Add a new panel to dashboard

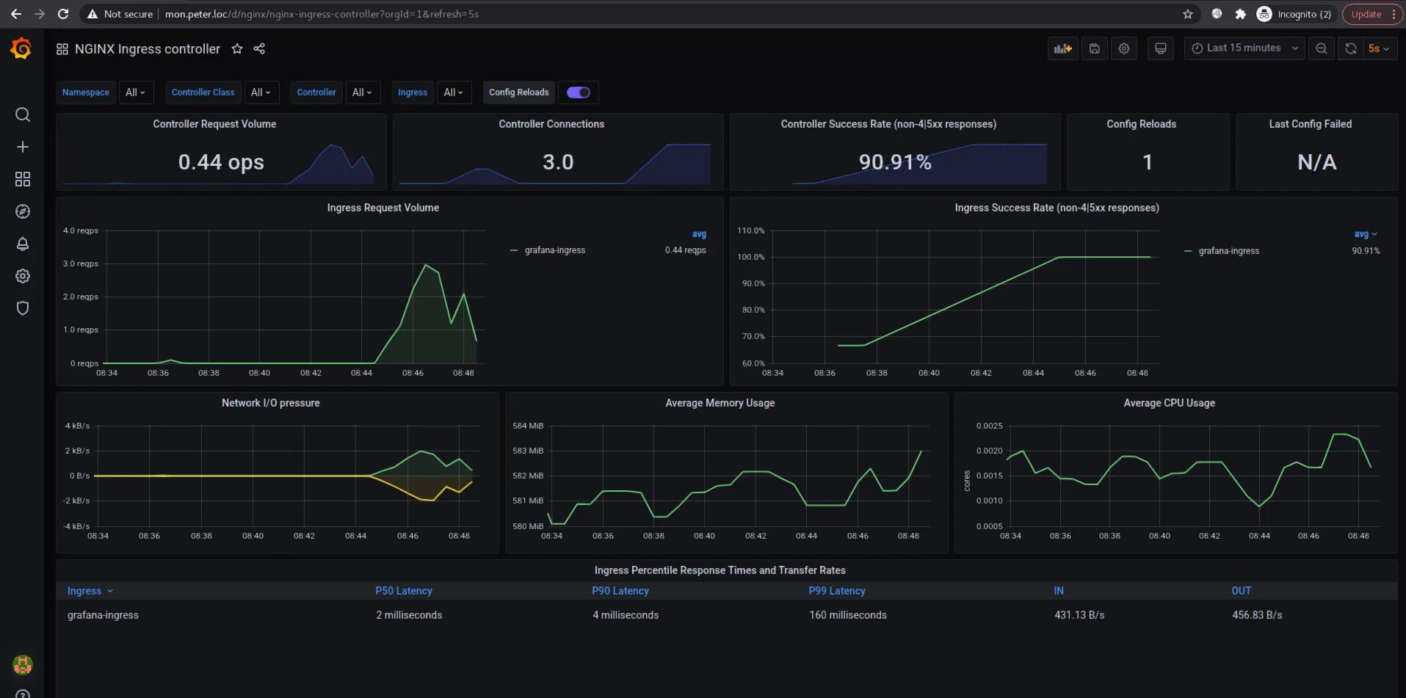click(1062, 48)
